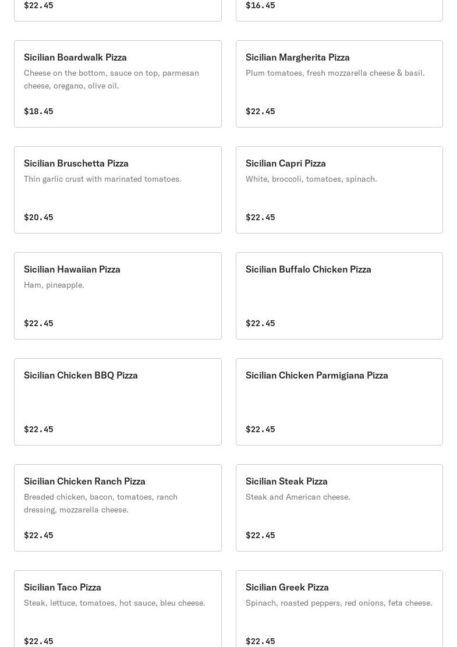Screen dimensions: 457x647
Task: Select the Sicilian Steak Pizza card
Action: tap(339, 508)
